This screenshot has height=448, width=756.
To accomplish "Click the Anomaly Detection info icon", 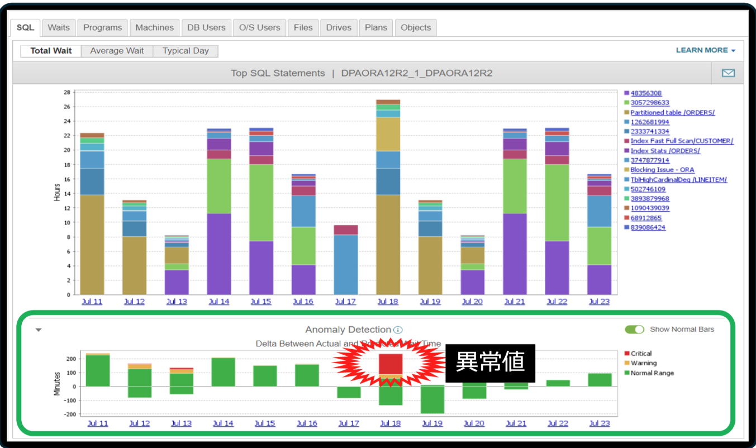I will [398, 330].
